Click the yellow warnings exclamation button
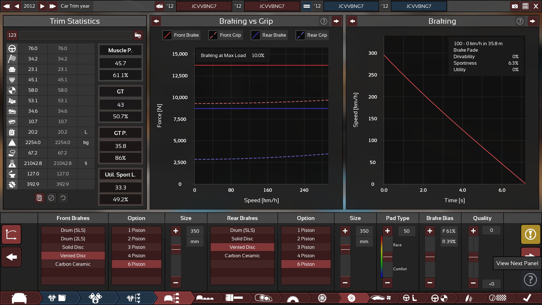Viewport: 542px width, 305px height. pos(530,234)
